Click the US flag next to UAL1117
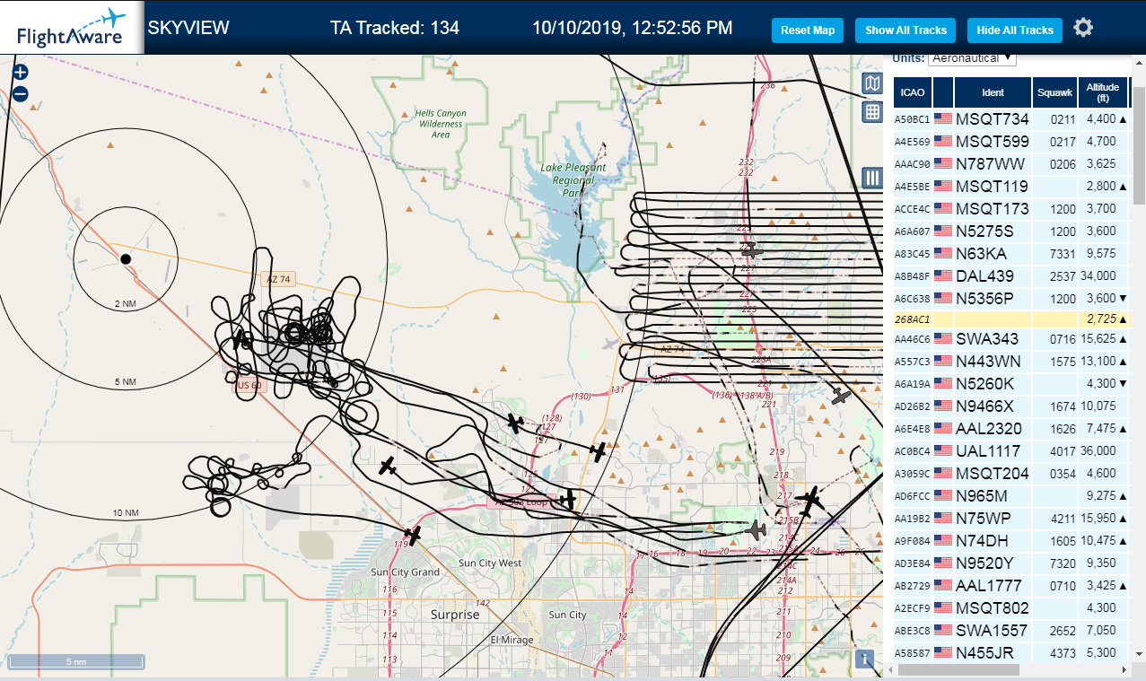This screenshot has height=681, width=1146. 942,450
